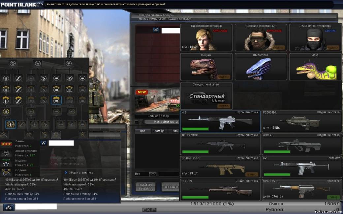Click the rank icon above Общая статистика
Image resolution: width=343 pixels, height=214 pixels.
(44, 143)
